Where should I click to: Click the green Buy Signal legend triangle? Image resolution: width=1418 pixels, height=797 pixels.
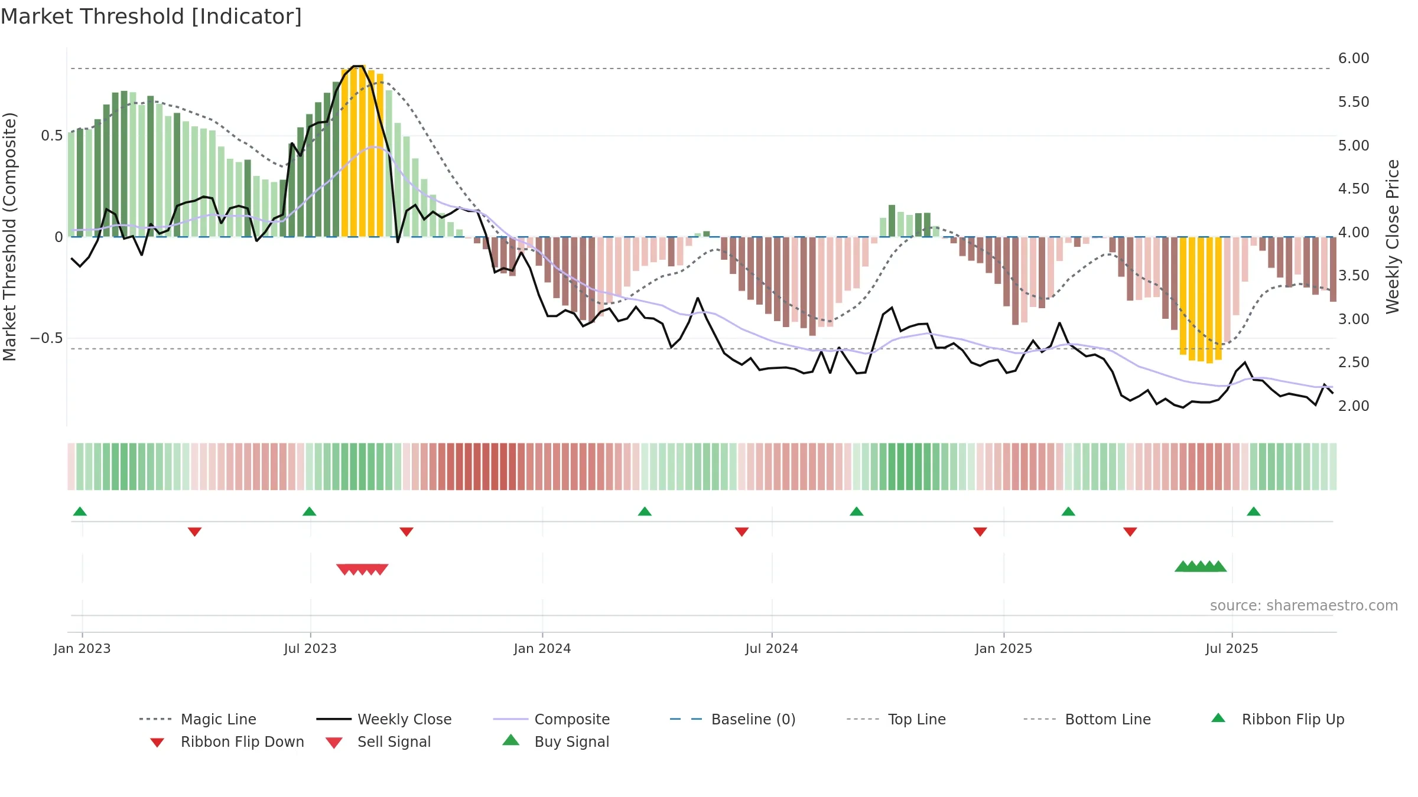coord(511,740)
